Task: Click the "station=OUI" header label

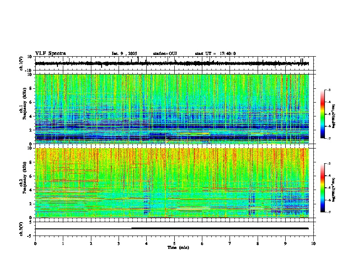Action: [165, 54]
